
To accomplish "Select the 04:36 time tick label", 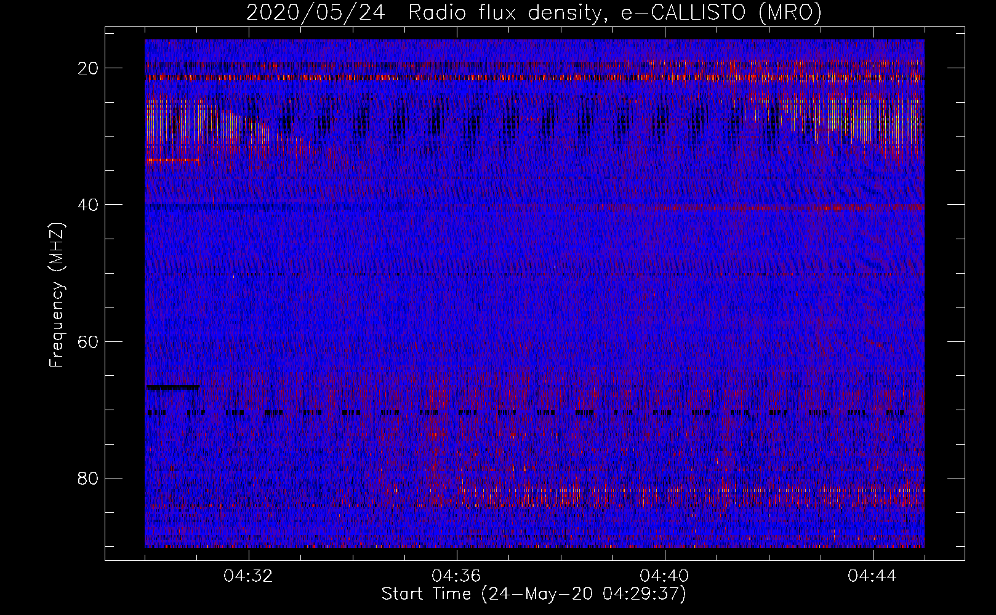I will pos(457,576).
